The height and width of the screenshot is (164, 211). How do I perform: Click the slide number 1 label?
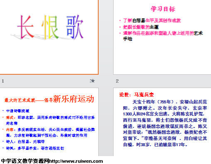coord(3,81)
